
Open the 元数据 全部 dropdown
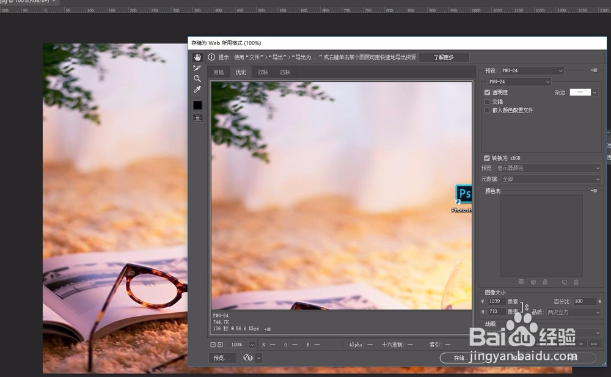(551, 179)
